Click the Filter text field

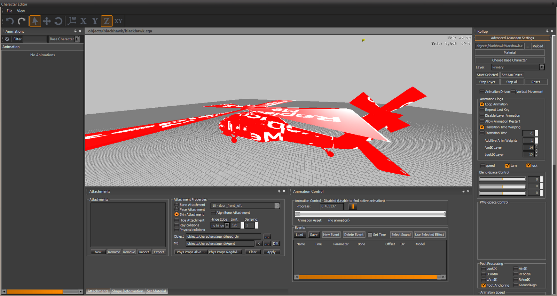pyautogui.click(x=35, y=39)
